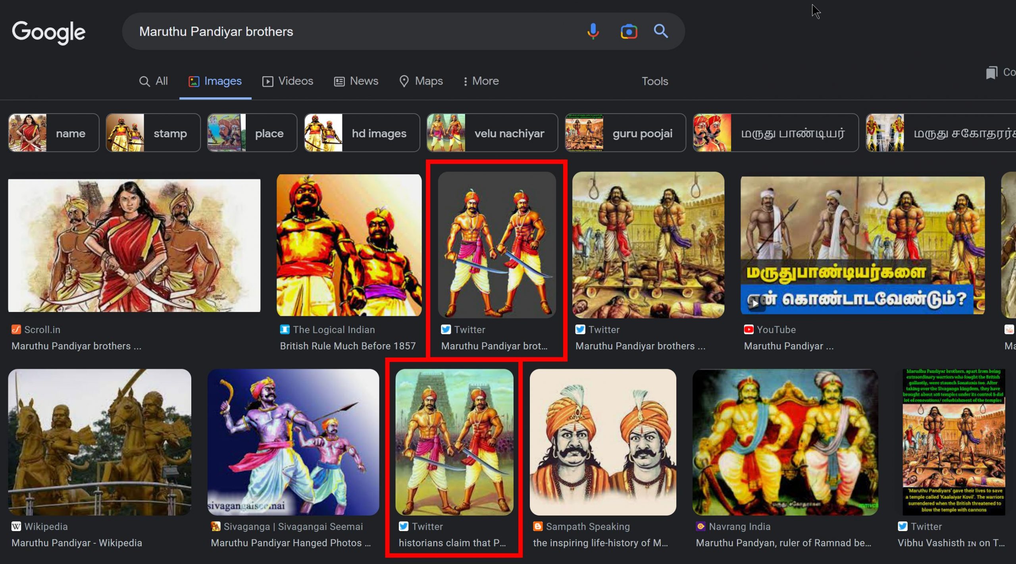This screenshot has height=564, width=1016.
Task: Open Collections bookmark icon
Action: point(992,73)
